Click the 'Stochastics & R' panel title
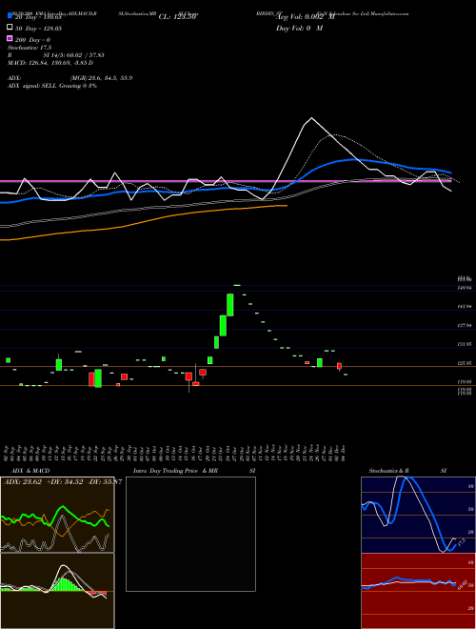476x629 pixels. 388,471
